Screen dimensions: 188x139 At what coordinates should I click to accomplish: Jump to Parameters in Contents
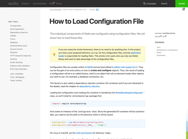tap(161, 55)
